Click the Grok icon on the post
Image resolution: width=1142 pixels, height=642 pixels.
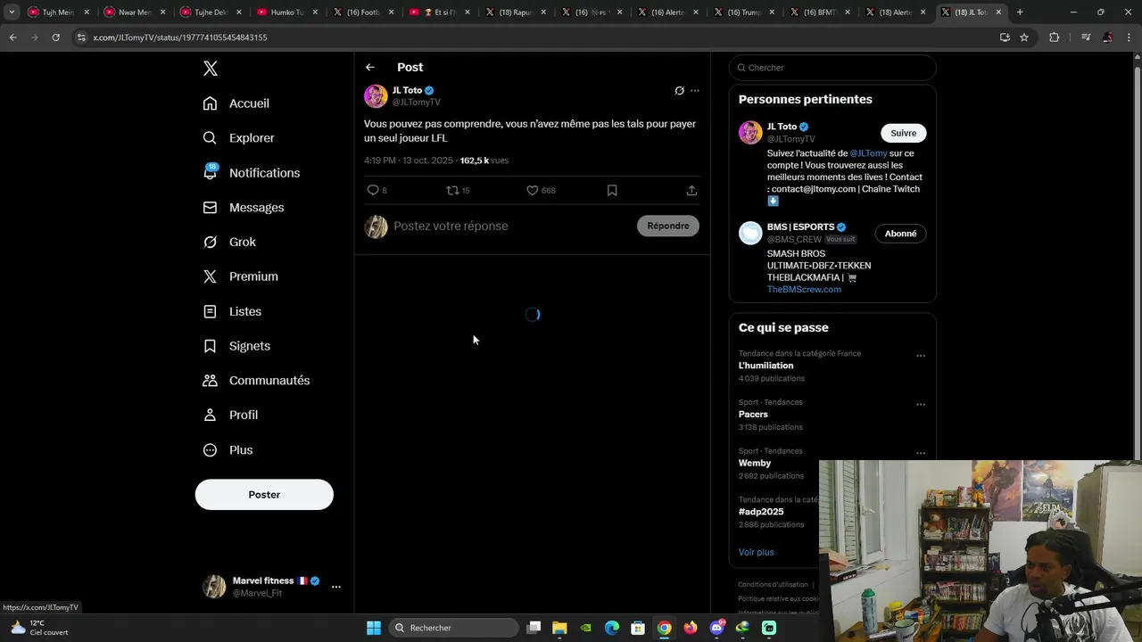[679, 91]
